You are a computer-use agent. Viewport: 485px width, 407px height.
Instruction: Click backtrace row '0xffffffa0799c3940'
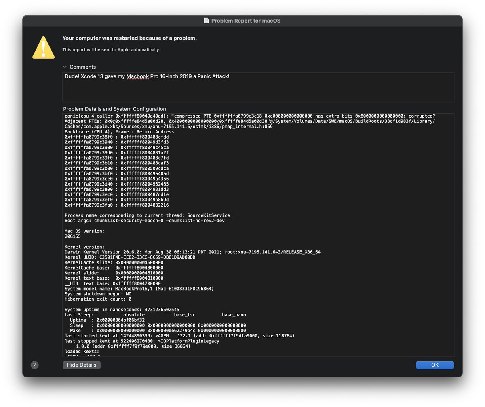pyautogui.click(x=117, y=142)
